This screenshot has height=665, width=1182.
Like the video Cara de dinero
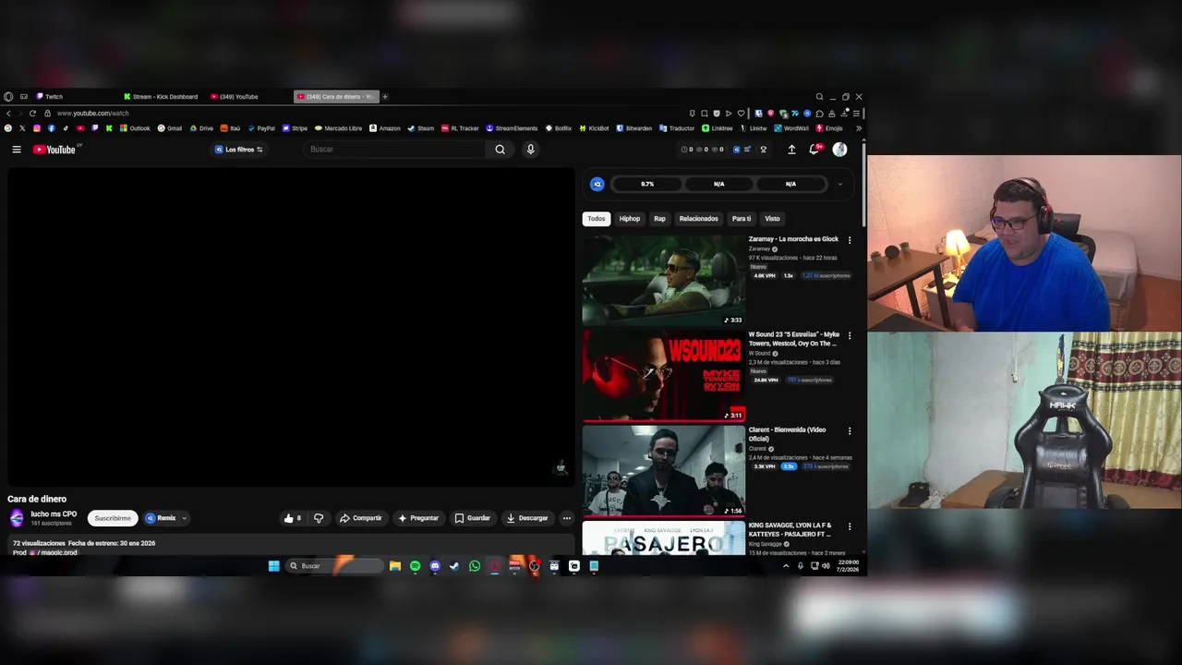(293, 518)
